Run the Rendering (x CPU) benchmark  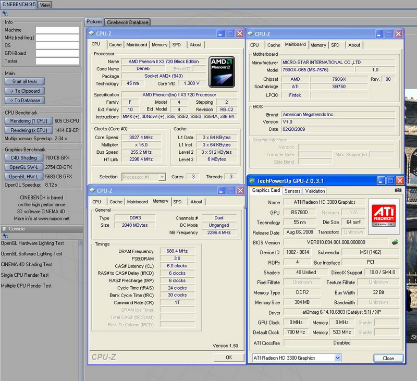28,130
